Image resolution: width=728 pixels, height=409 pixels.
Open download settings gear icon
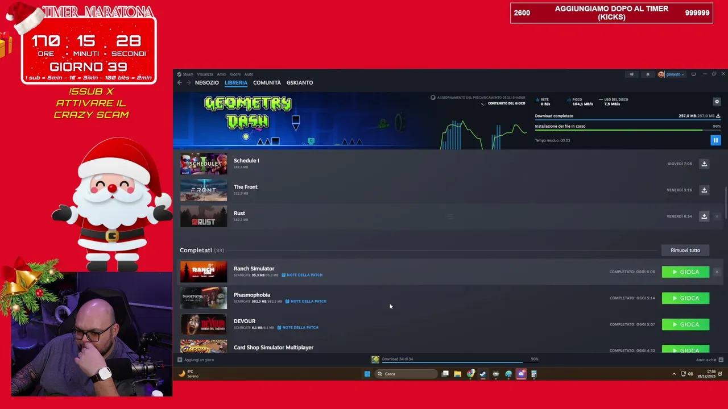pos(717,102)
